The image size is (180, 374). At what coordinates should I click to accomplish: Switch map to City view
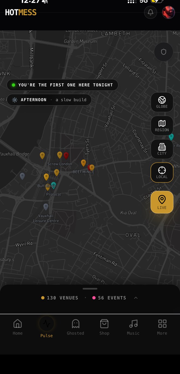(x=162, y=149)
